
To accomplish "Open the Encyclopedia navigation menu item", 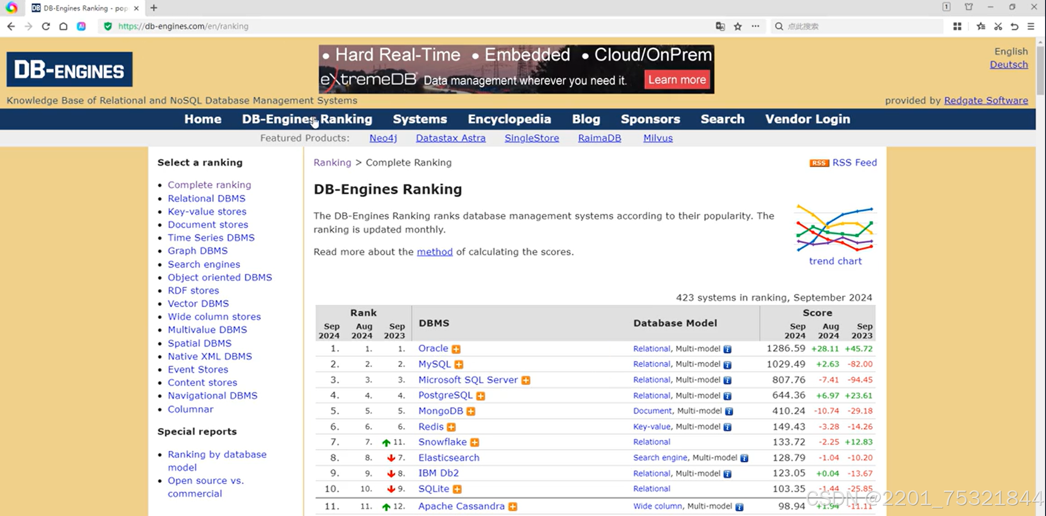I will click(509, 119).
